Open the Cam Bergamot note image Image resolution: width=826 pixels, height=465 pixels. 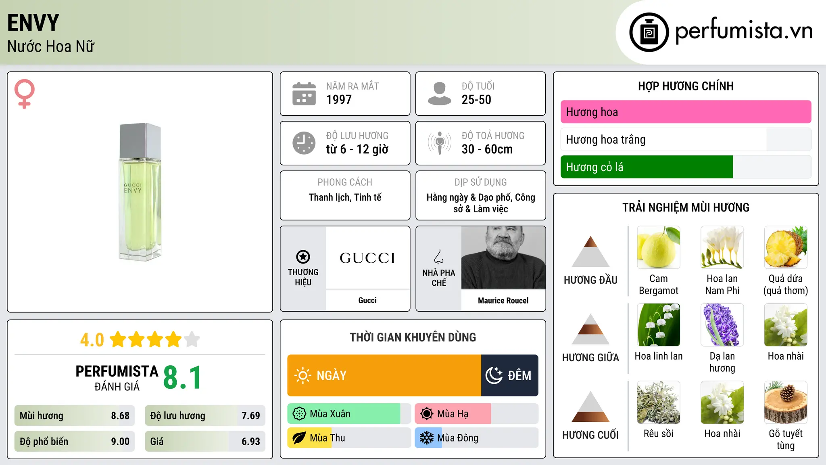[659, 247]
